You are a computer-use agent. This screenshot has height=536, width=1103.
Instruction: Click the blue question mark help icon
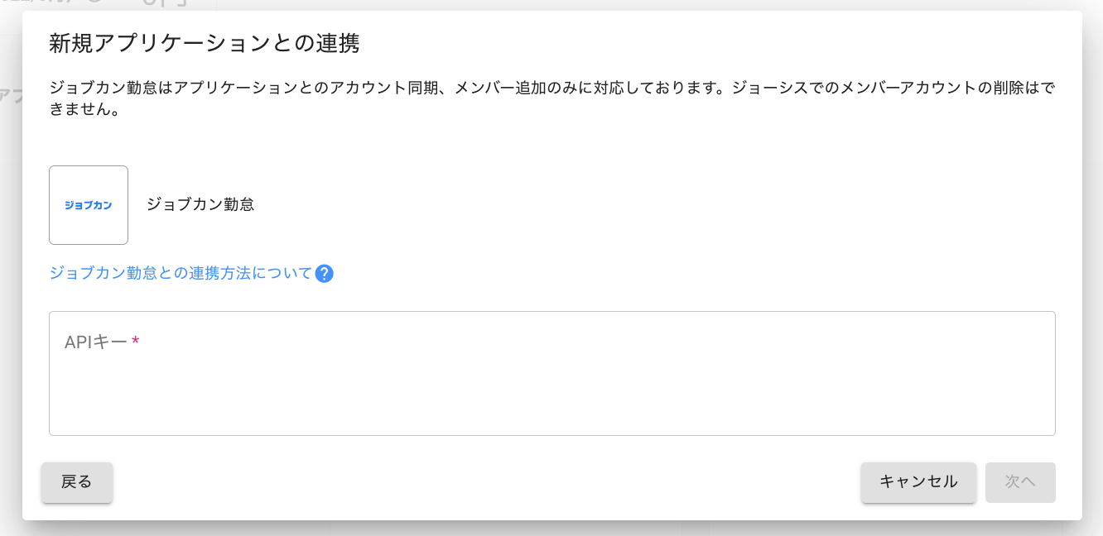click(325, 274)
